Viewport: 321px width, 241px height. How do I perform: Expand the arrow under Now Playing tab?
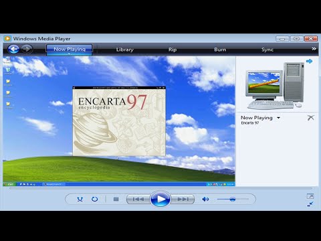pos(69,54)
